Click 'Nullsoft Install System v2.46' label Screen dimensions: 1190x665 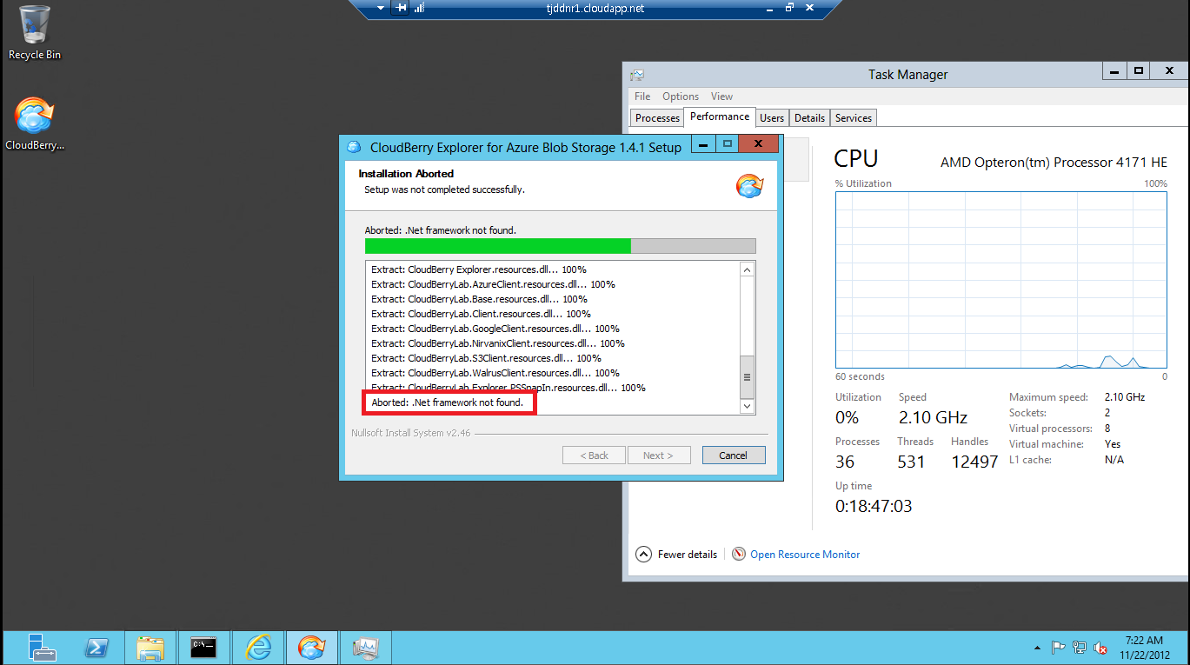pyautogui.click(x=411, y=433)
